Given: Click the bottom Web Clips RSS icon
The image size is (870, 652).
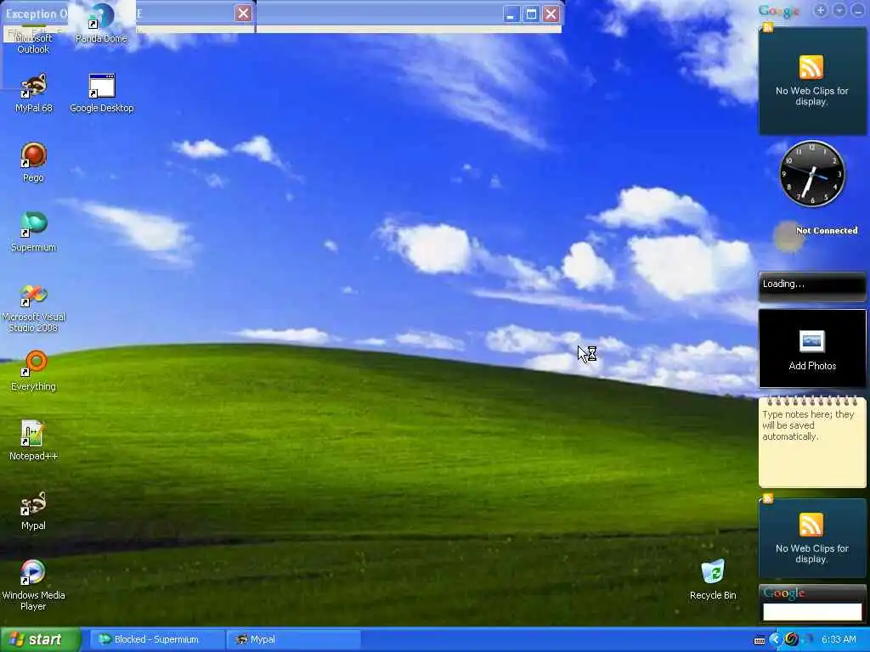Looking at the screenshot, I should coord(811,525).
